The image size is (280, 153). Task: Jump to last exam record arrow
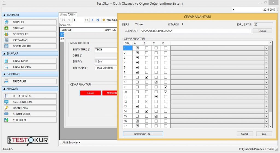tap(98, 20)
